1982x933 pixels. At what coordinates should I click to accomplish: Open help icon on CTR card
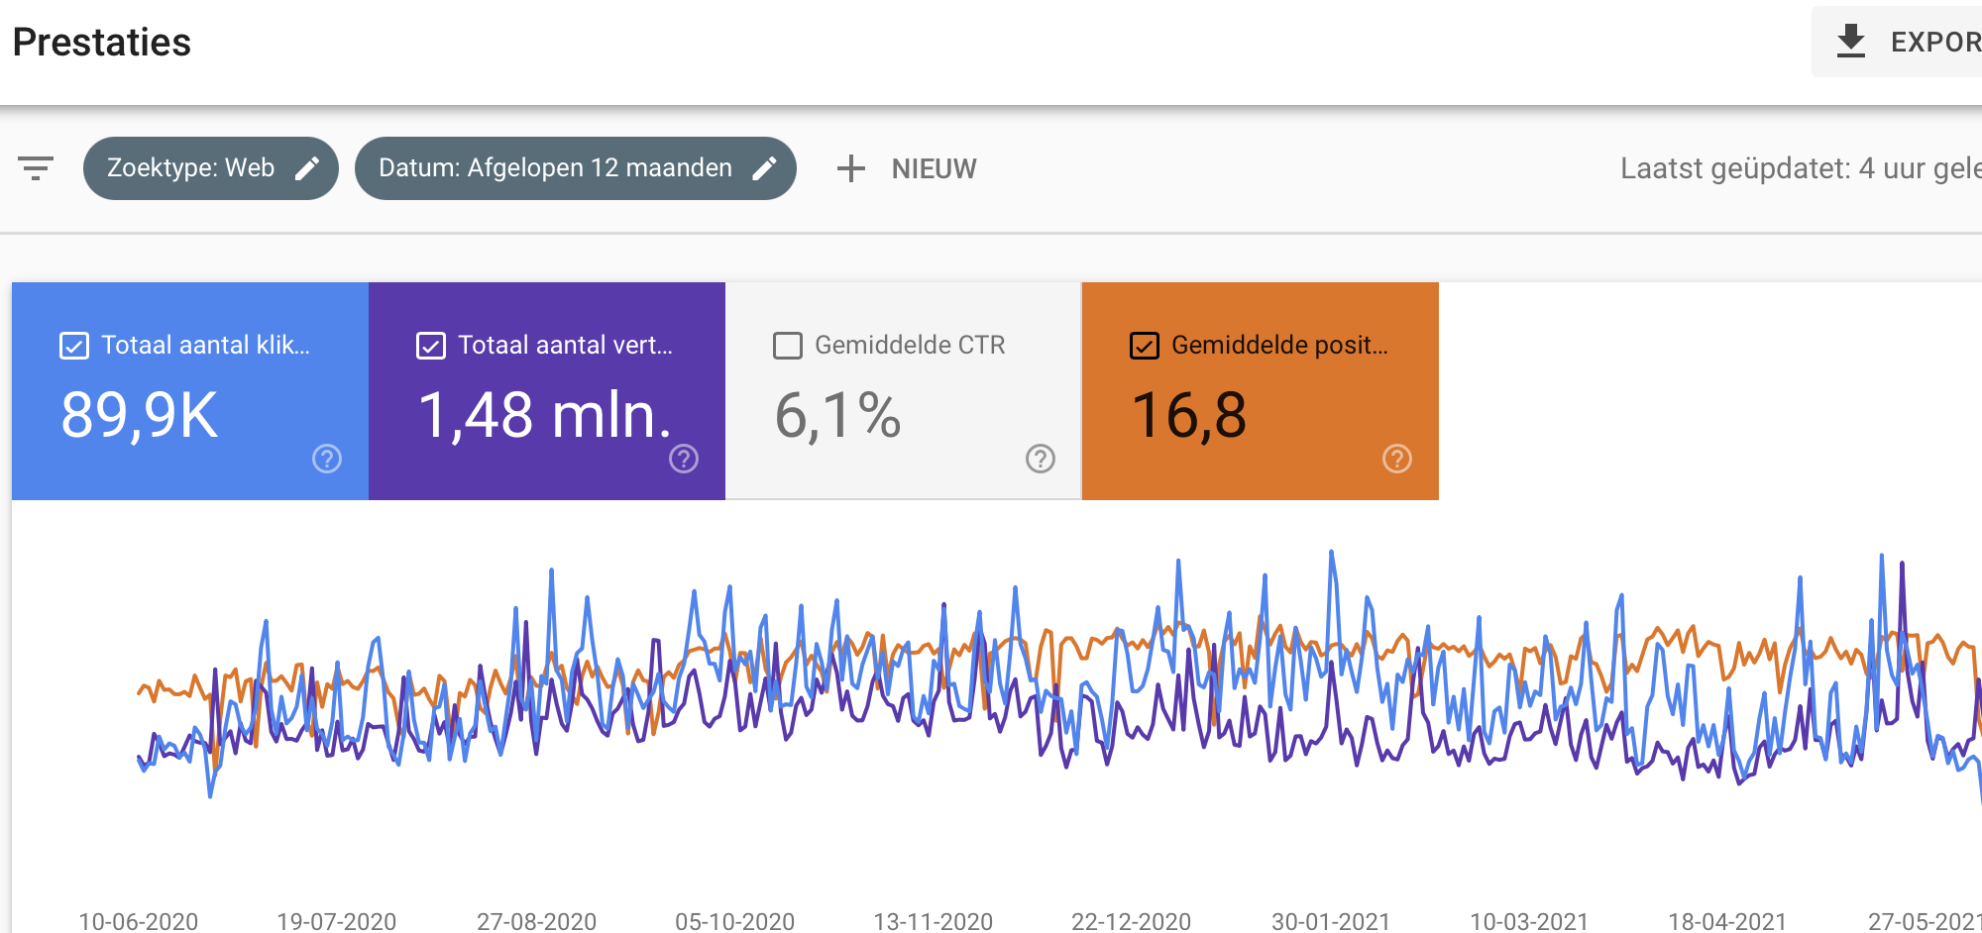tap(1041, 459)
